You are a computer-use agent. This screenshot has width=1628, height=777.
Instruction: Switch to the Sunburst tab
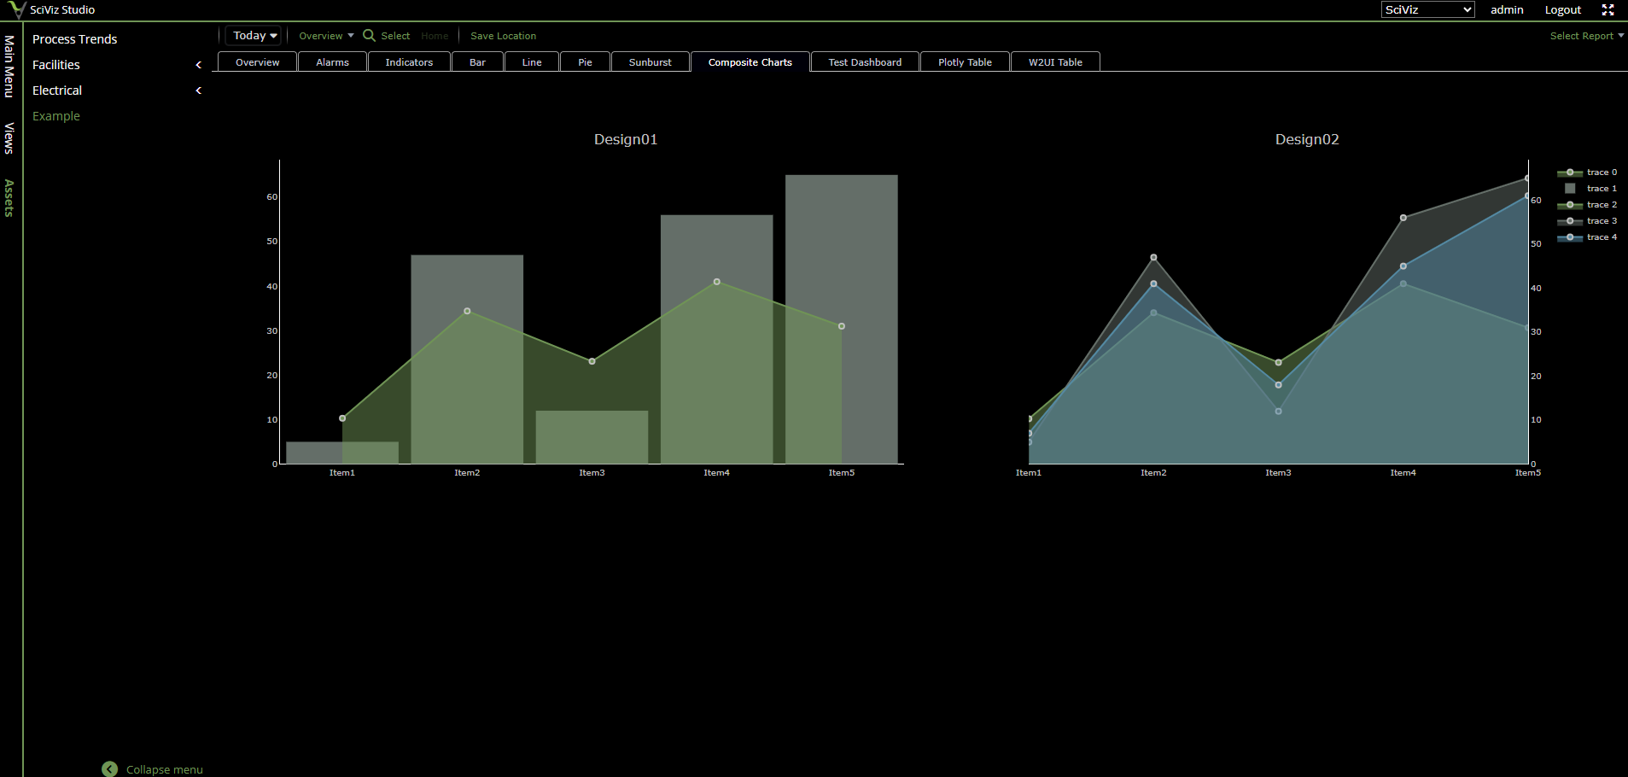point(650,62)
